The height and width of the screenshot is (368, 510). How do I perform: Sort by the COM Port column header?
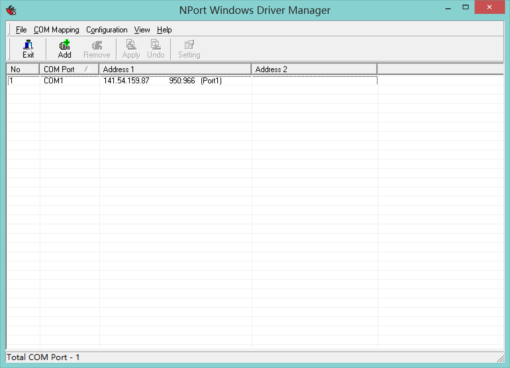[x=69, y=69]
